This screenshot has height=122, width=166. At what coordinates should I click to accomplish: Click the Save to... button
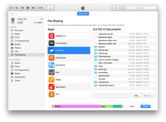pyautogui.click(x=148, y=96)
